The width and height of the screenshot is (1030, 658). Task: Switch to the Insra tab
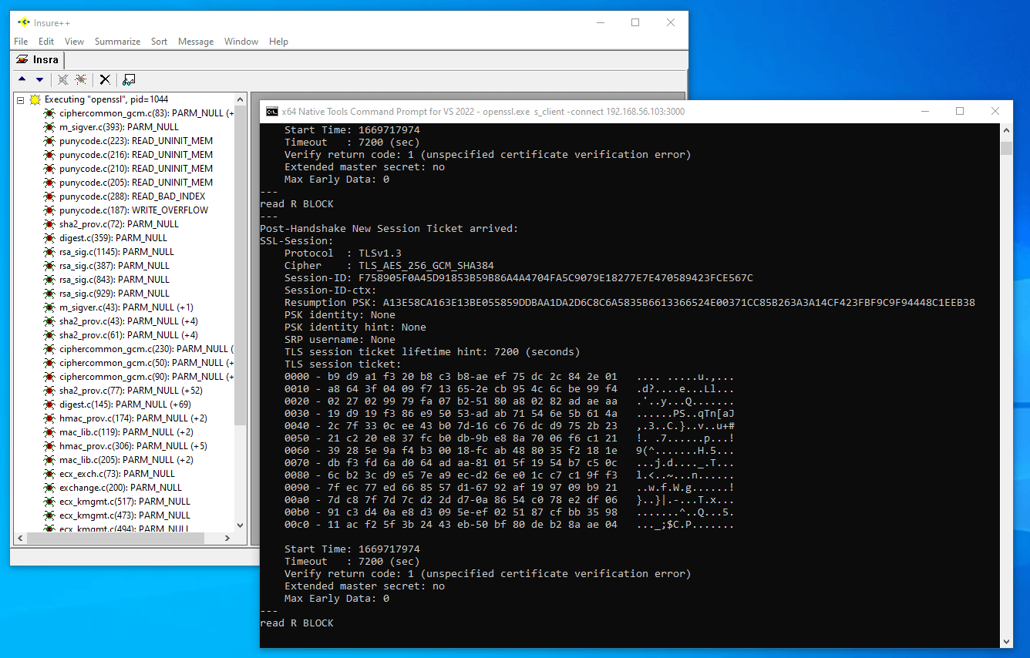pyautogui.click(x=44, y=60)
